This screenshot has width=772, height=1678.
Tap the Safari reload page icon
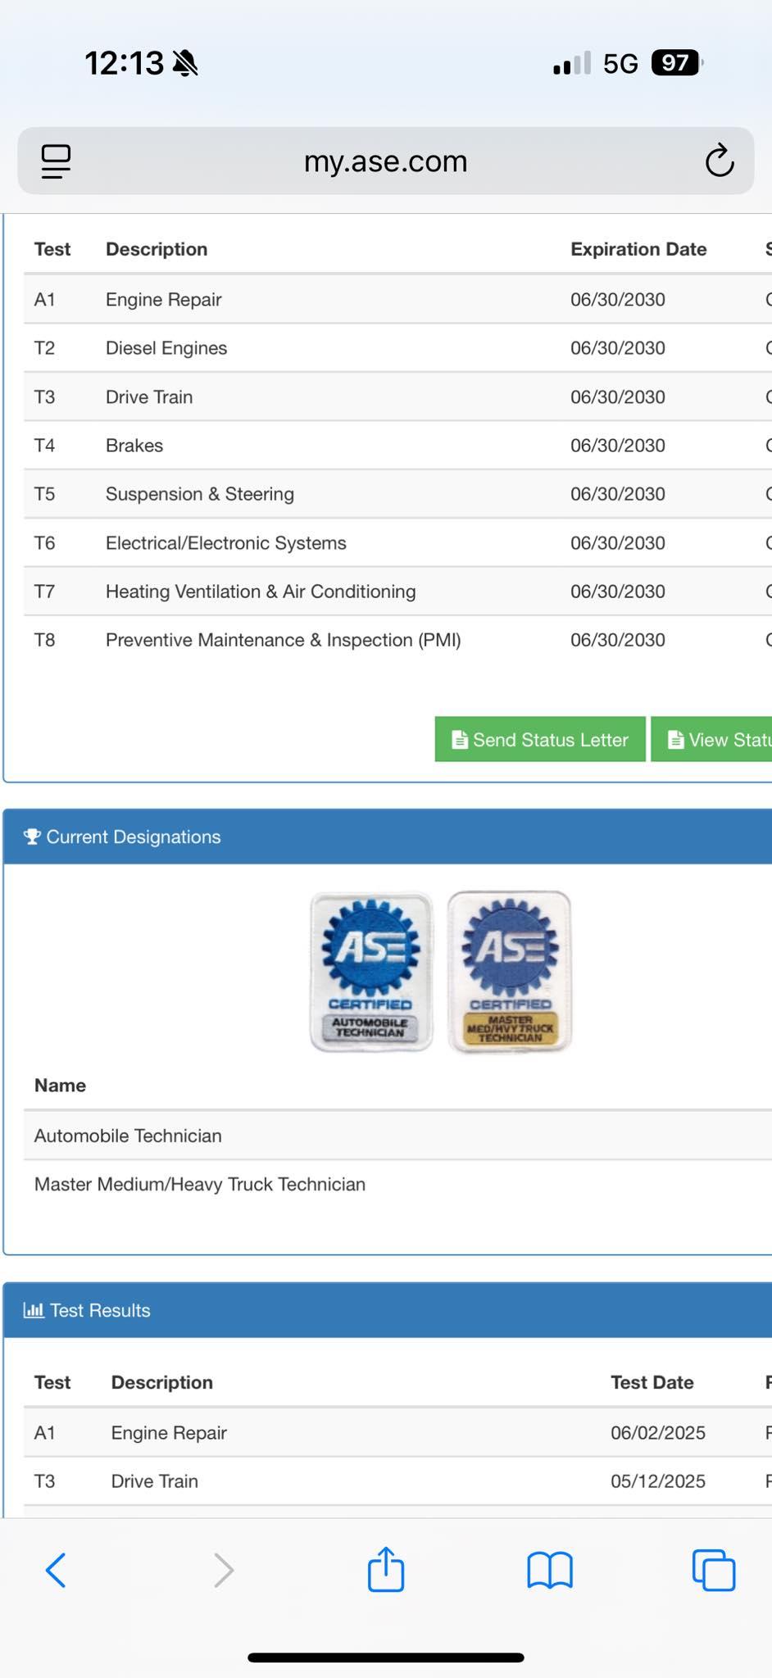[x=720, y=161]
